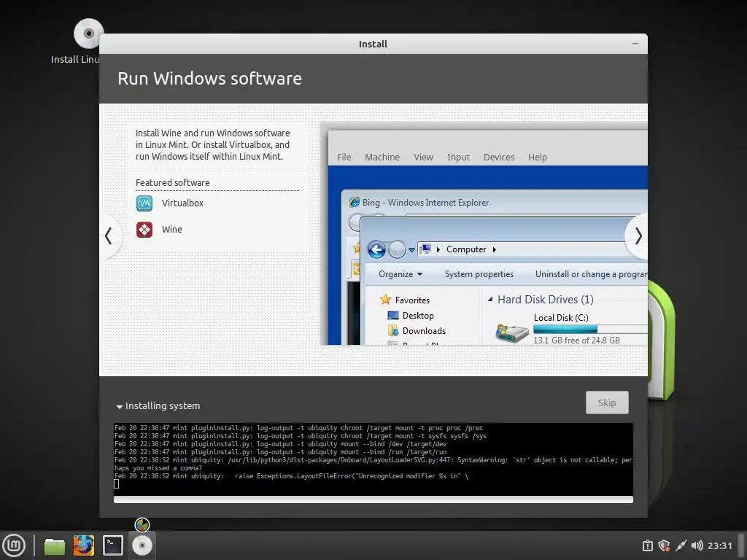Go to the previous slideshow slide
This screenshot has height=560, width=747.
click(x=109, y=236)
